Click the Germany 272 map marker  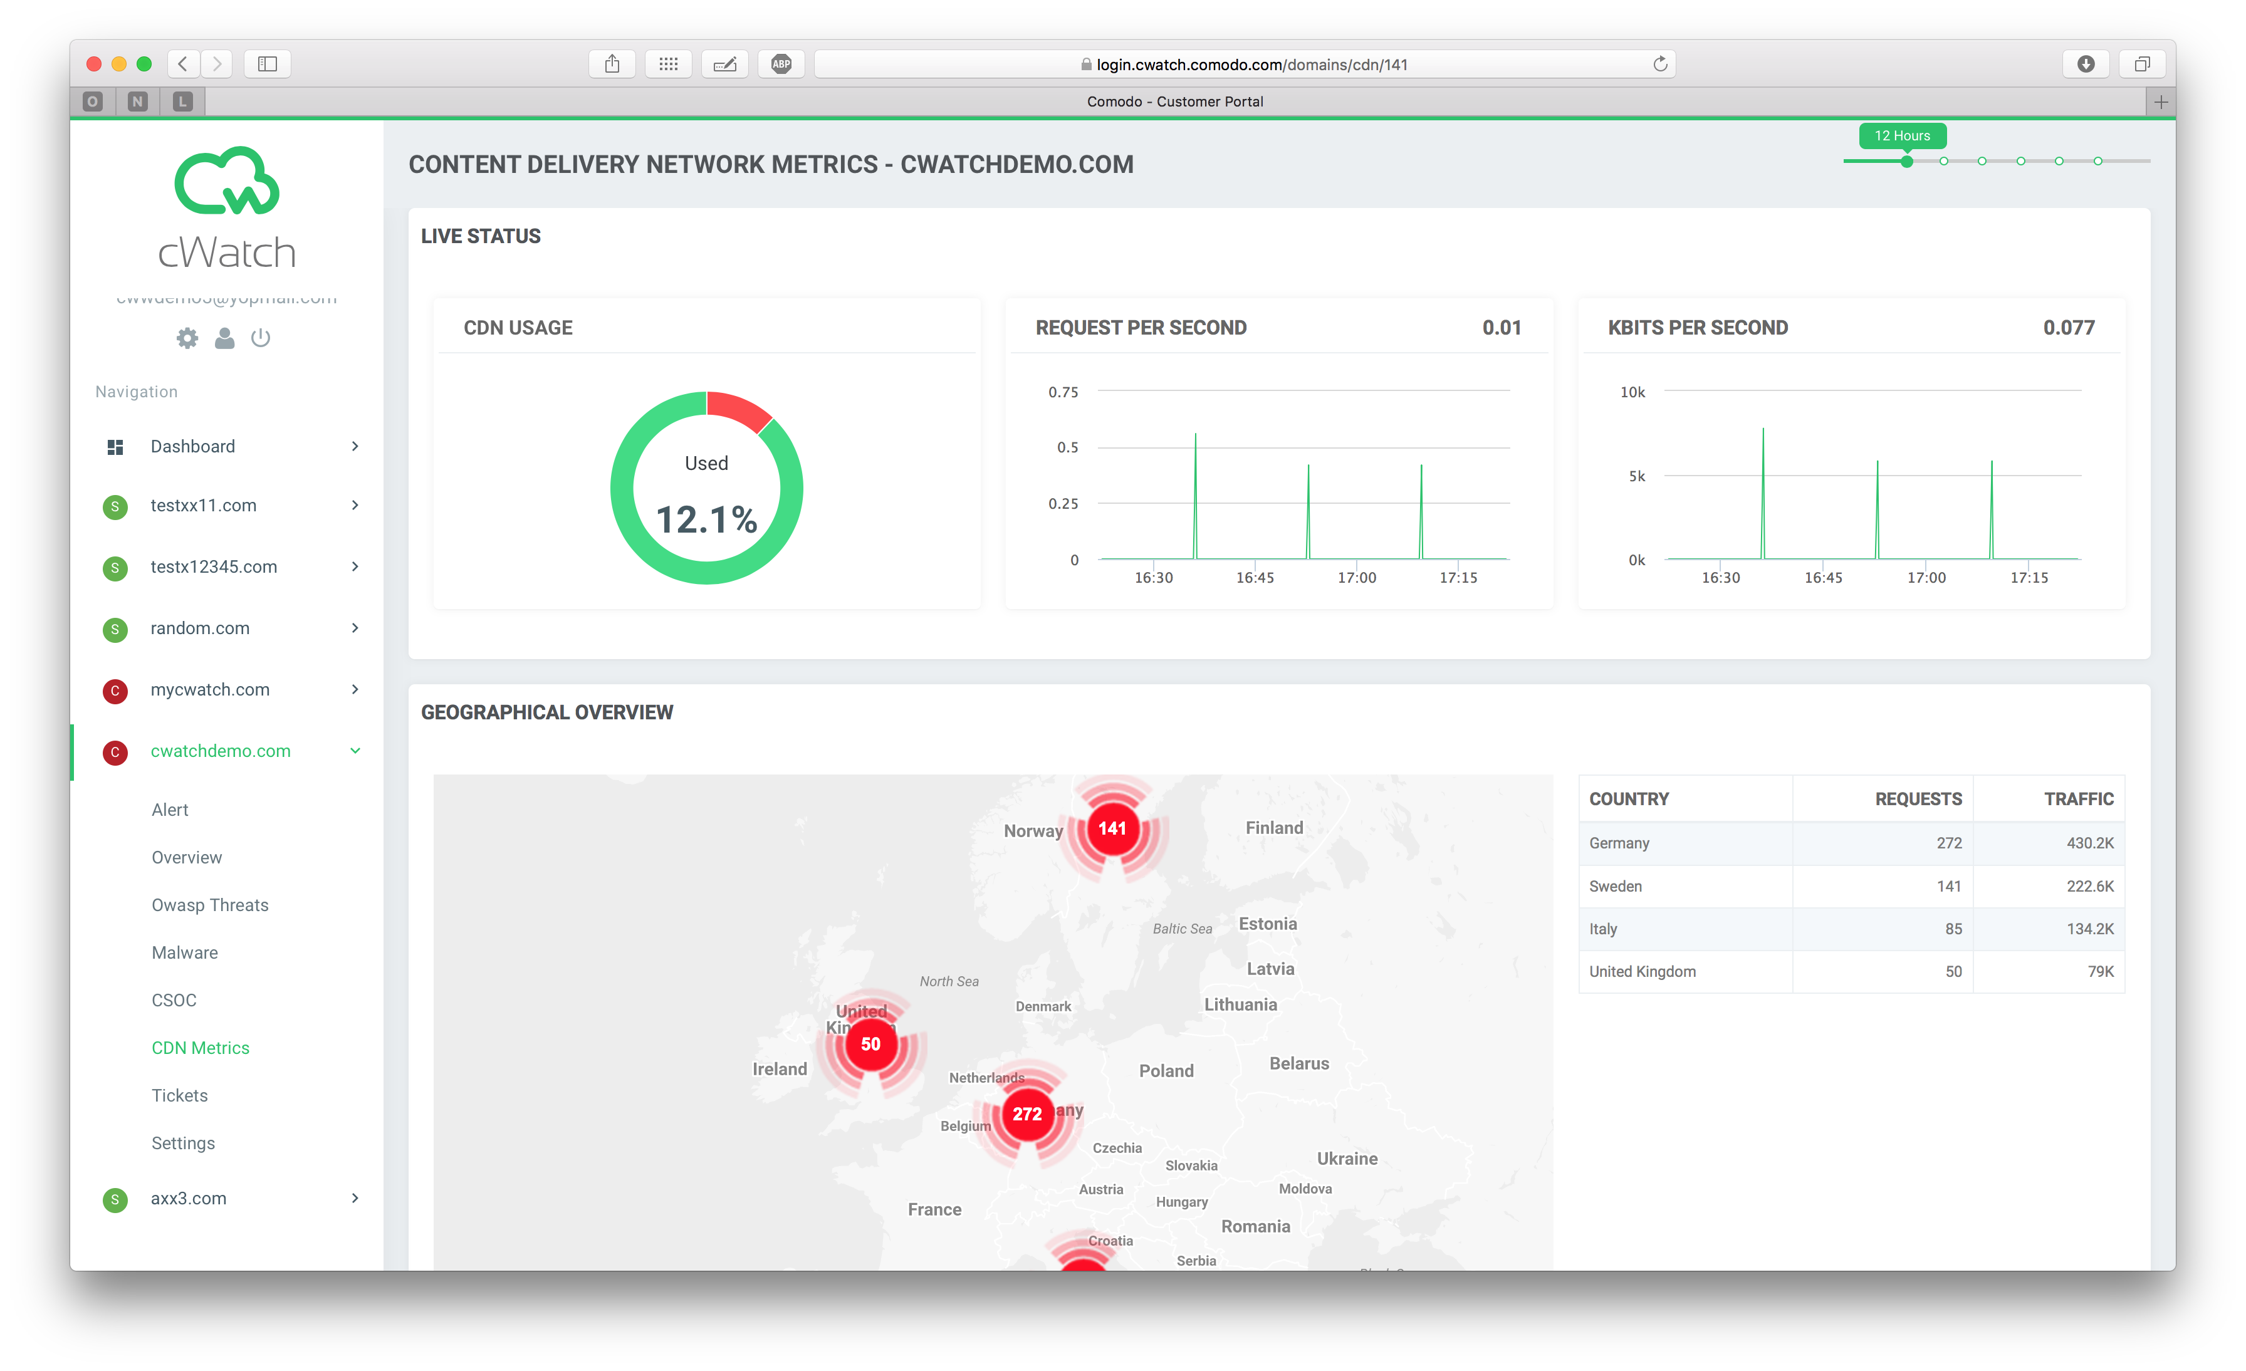pos(1027,1114)
